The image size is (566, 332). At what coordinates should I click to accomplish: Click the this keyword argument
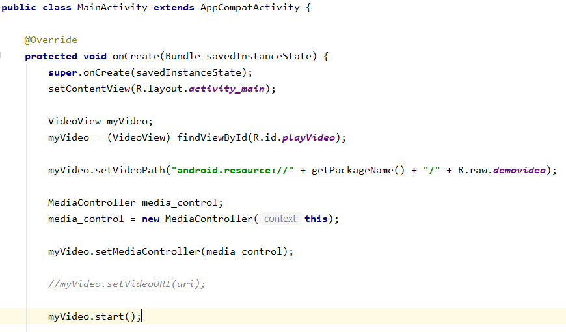[x=316, y=219]
